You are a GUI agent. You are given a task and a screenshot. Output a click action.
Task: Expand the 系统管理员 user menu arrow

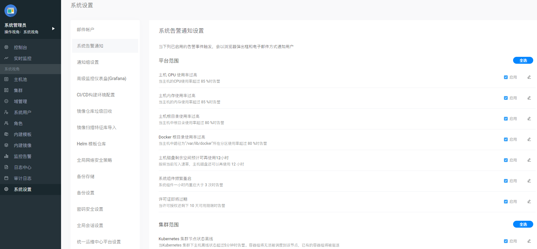click(54, 29)
